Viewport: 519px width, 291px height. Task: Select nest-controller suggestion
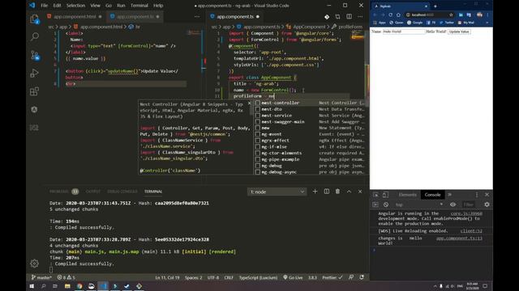pyautogui.click(x=310, y=103)
